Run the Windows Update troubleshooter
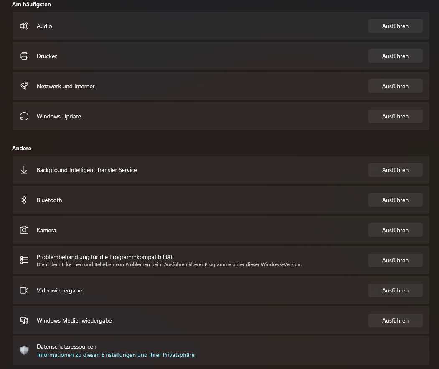Viewport: 439px width, 369px height. tap(395, 116)
